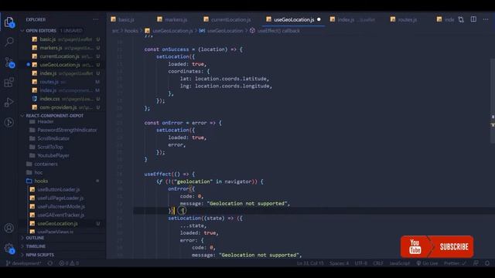Image resolution: width=495 pixels, height=278 pixels.
Task: Click the split editor icon
Action: click(473, 19)
